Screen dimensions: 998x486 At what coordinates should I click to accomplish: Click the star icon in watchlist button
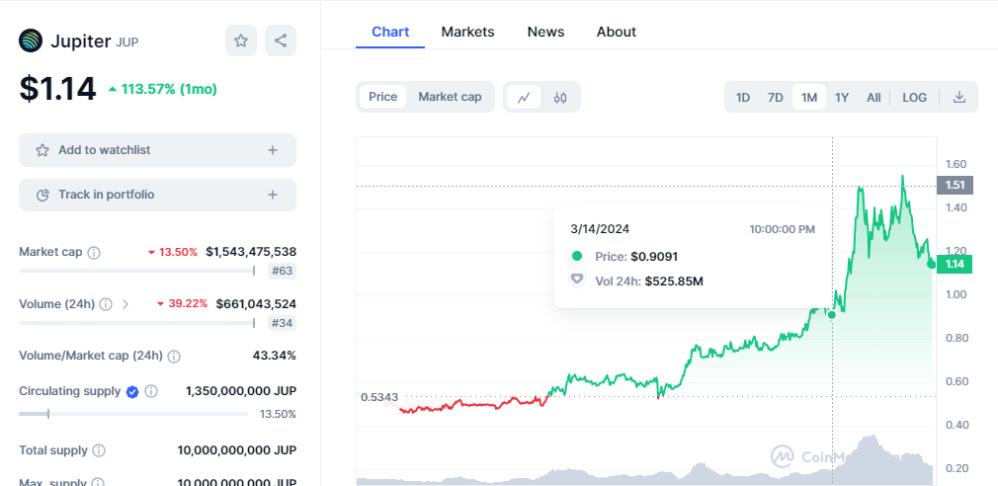coord(42,150)
